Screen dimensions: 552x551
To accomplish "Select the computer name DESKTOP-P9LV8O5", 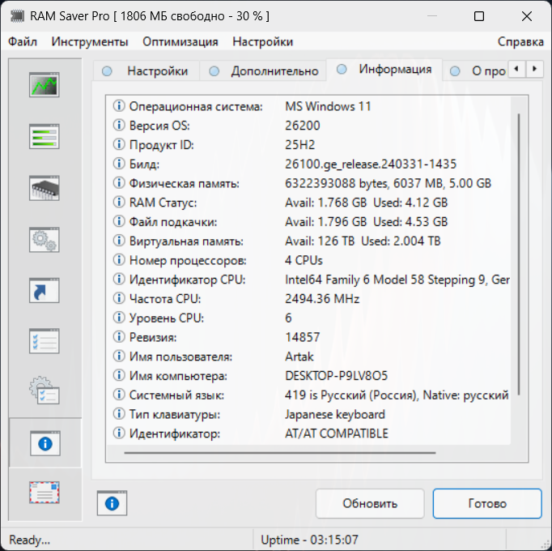I will click(336, 376).
